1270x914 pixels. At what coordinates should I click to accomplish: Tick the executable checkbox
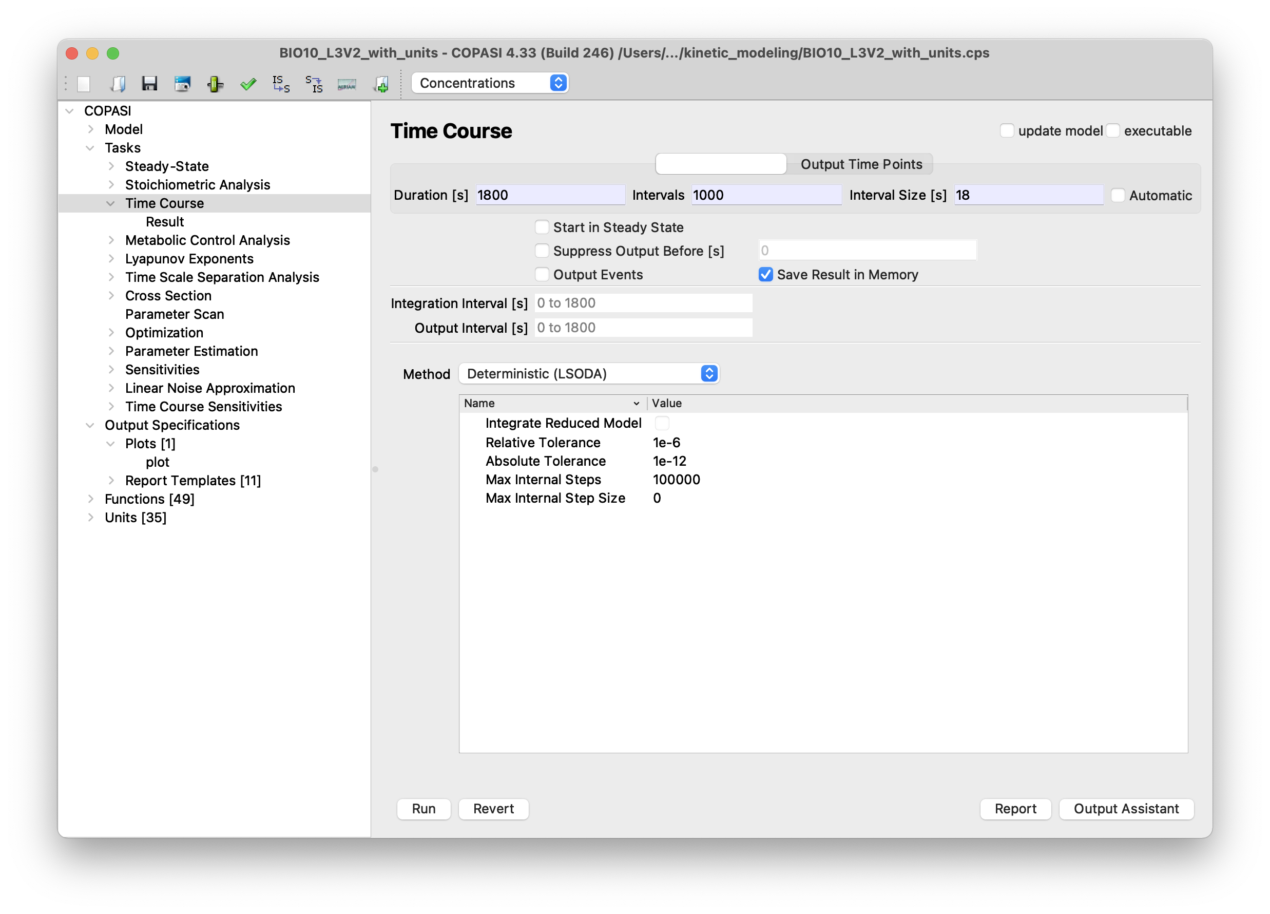(x=1112, y=130)
